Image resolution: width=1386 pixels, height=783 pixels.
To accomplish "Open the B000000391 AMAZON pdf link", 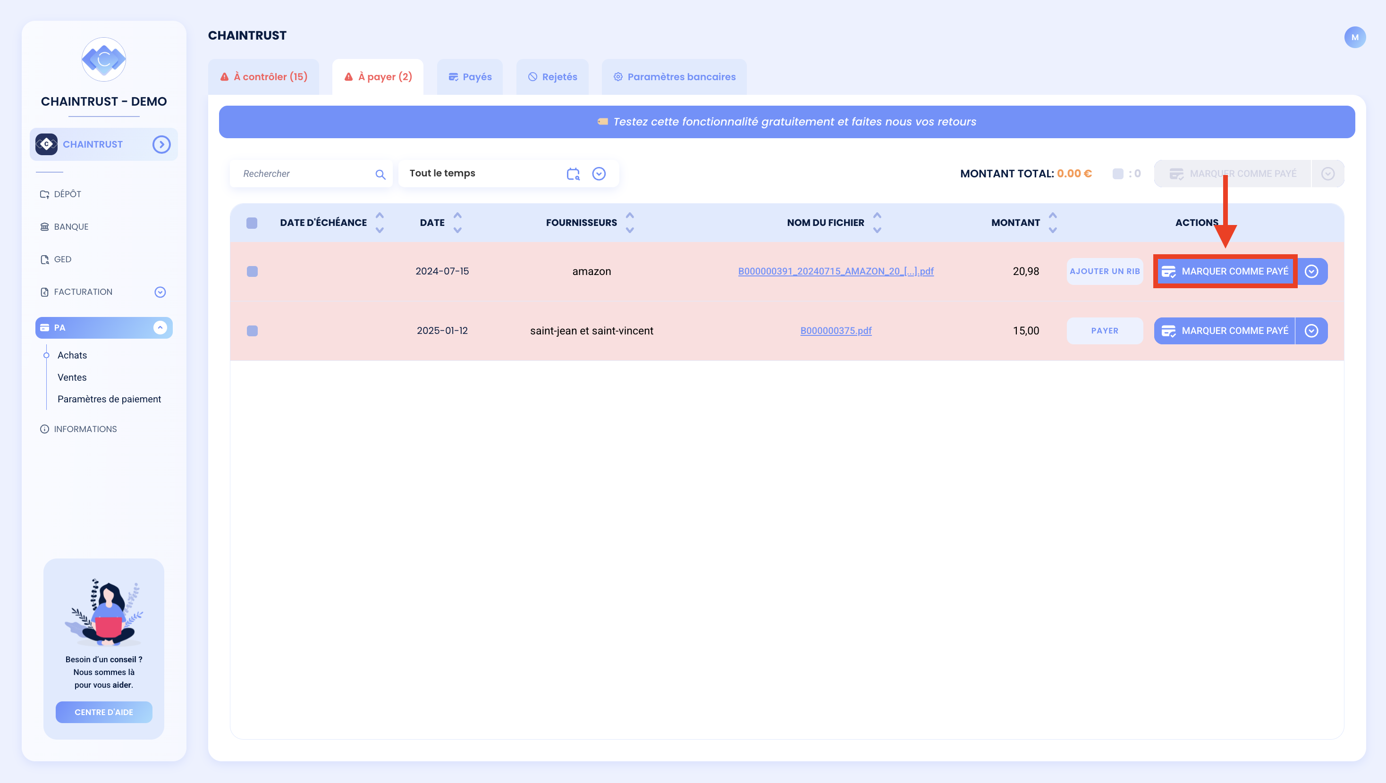I will click(x=836, y=272).
